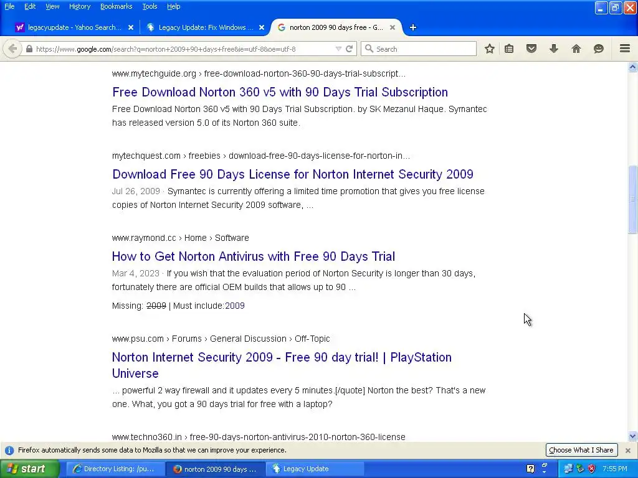Open the Hello chat smiley icon
638x478 pixels.
[x=599, y=49]
